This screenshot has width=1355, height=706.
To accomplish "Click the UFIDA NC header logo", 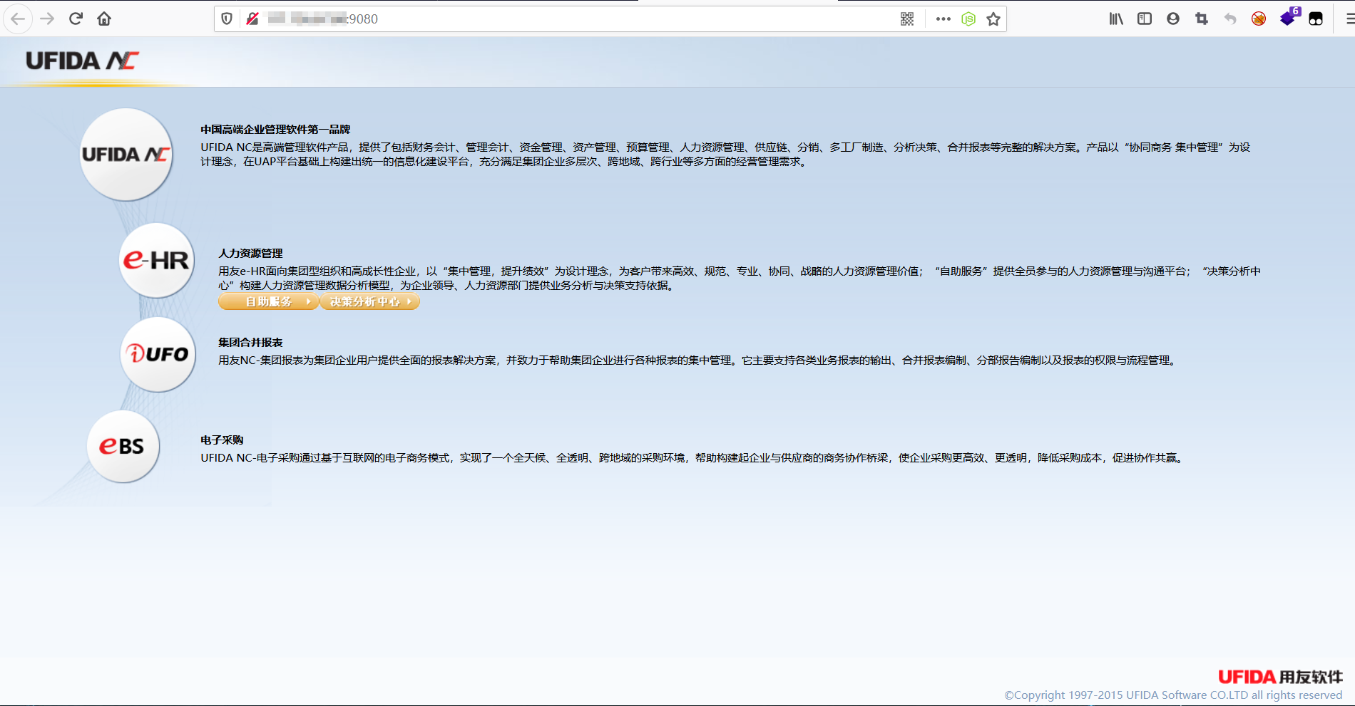I will click(x=82, y=61).
